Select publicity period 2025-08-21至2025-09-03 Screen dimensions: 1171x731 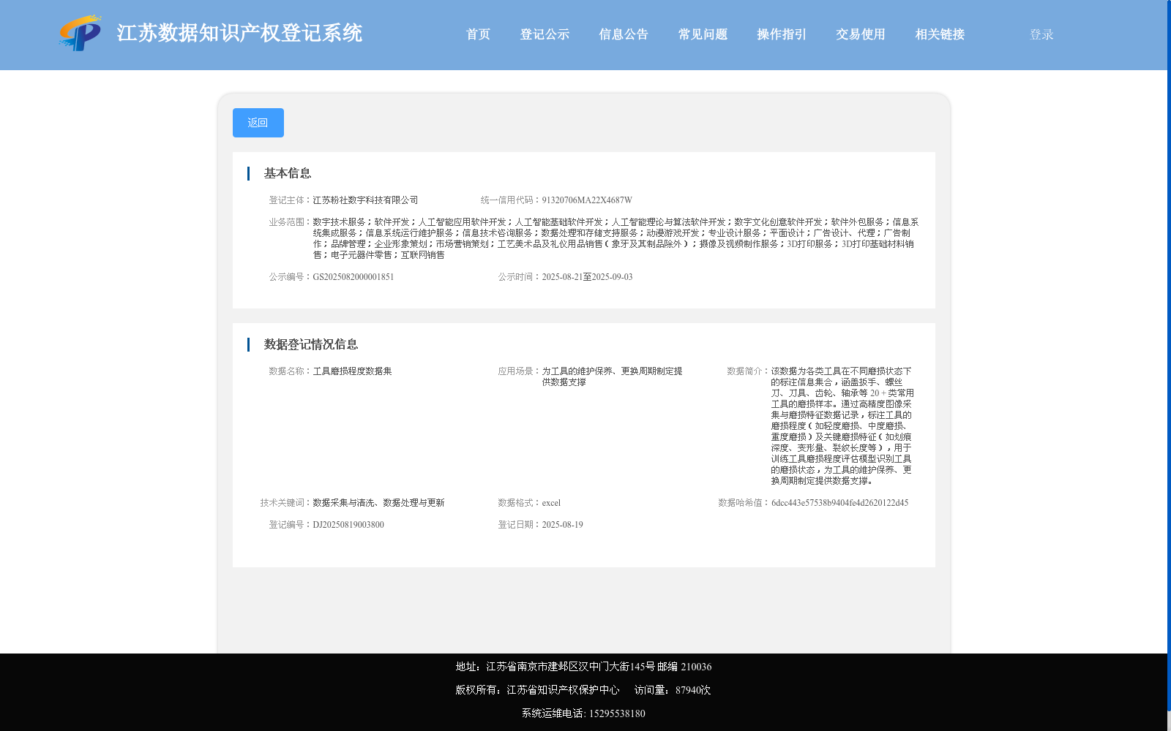point(587,277)
